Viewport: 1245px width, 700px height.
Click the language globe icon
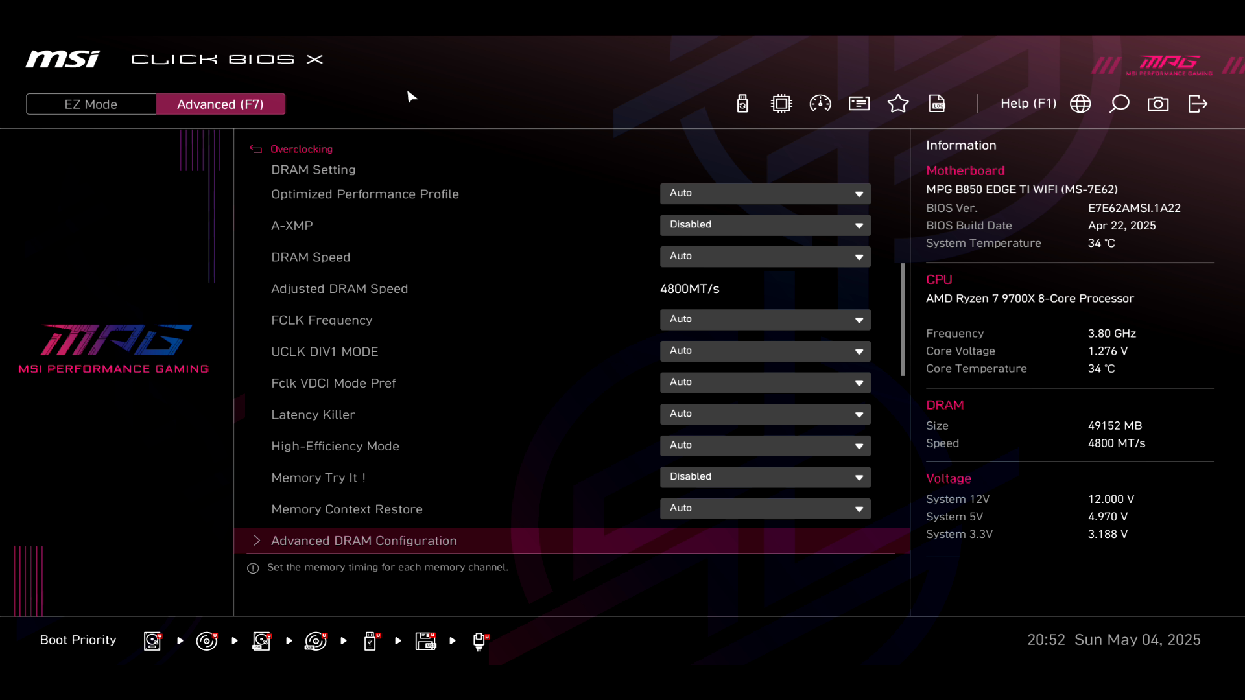tap(1080, 104)
